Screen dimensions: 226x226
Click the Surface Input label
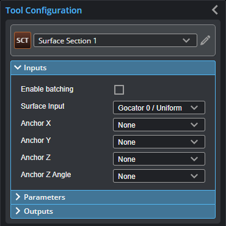click(43, 106)
